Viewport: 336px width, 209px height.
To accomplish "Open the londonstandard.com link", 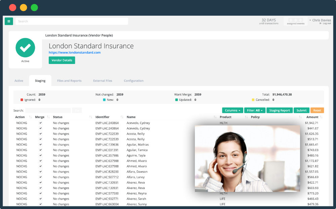I will pos(75,53).
